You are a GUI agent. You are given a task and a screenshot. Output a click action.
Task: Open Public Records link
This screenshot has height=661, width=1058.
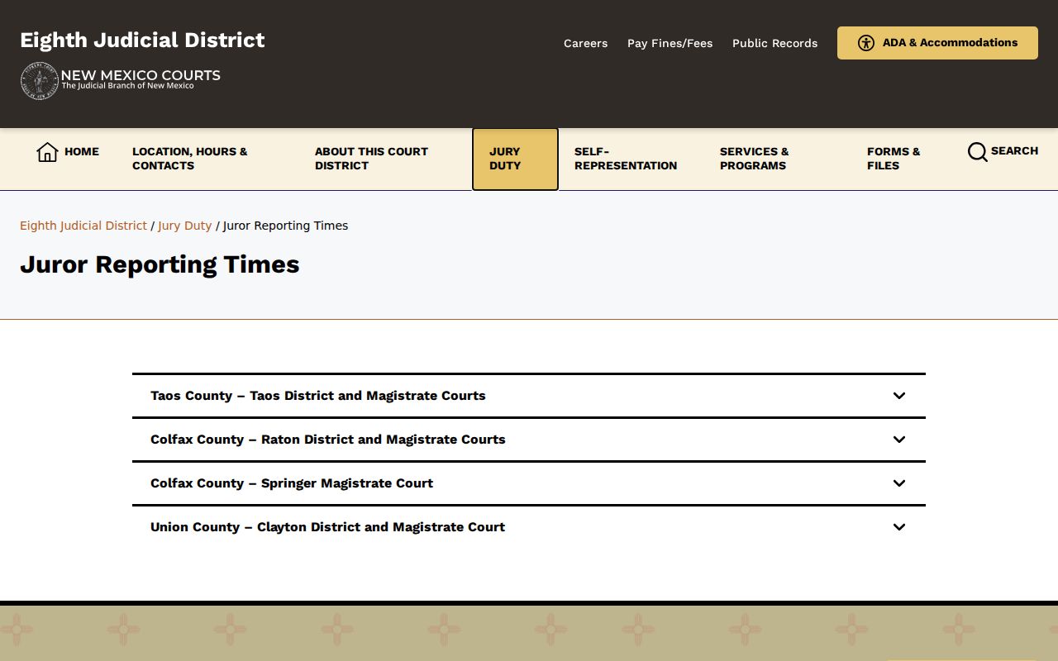pos(774,43)
